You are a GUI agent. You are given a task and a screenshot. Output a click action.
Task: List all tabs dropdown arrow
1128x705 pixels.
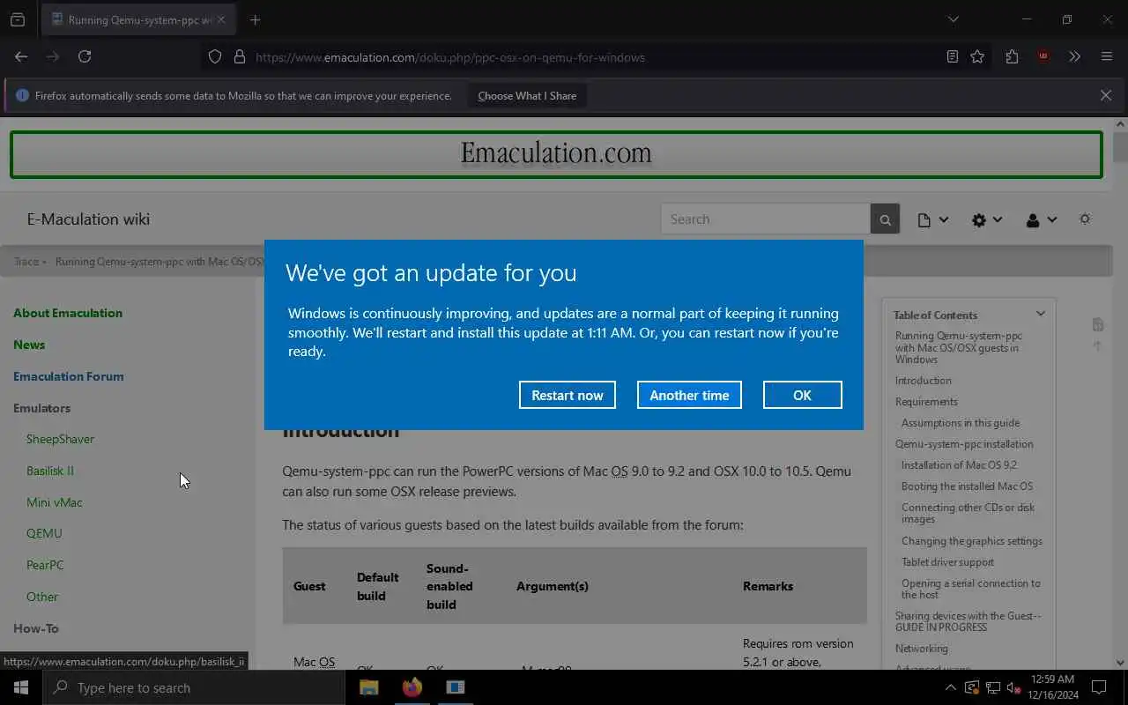(x=953, y=19)
